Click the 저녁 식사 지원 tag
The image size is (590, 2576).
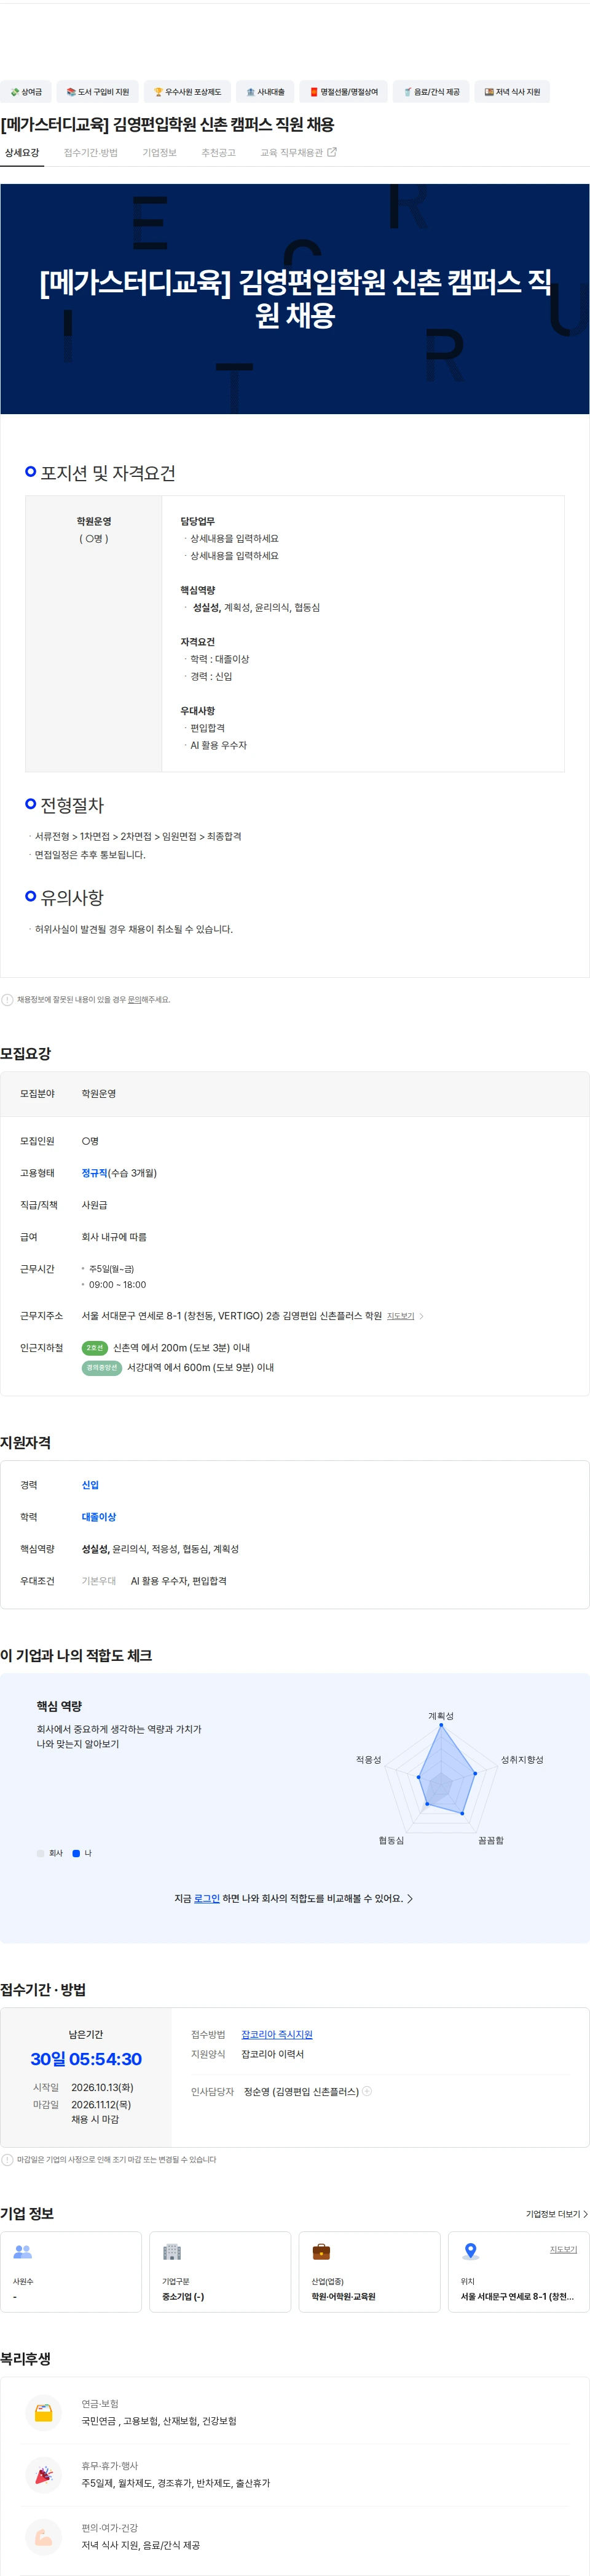tap(512, 92)
